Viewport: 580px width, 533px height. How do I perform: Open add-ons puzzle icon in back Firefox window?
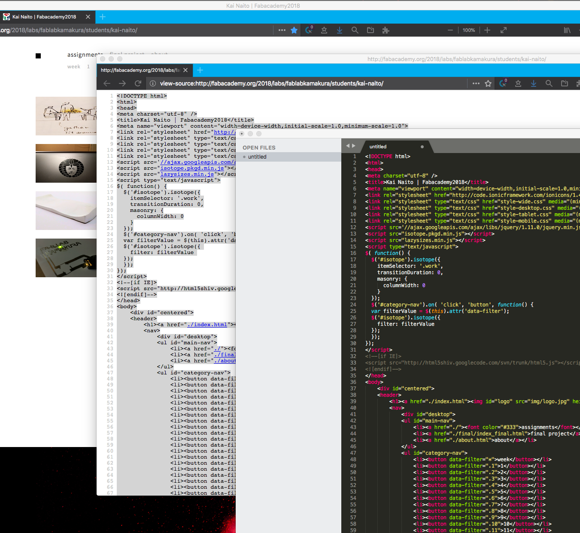tap(386, 30)
